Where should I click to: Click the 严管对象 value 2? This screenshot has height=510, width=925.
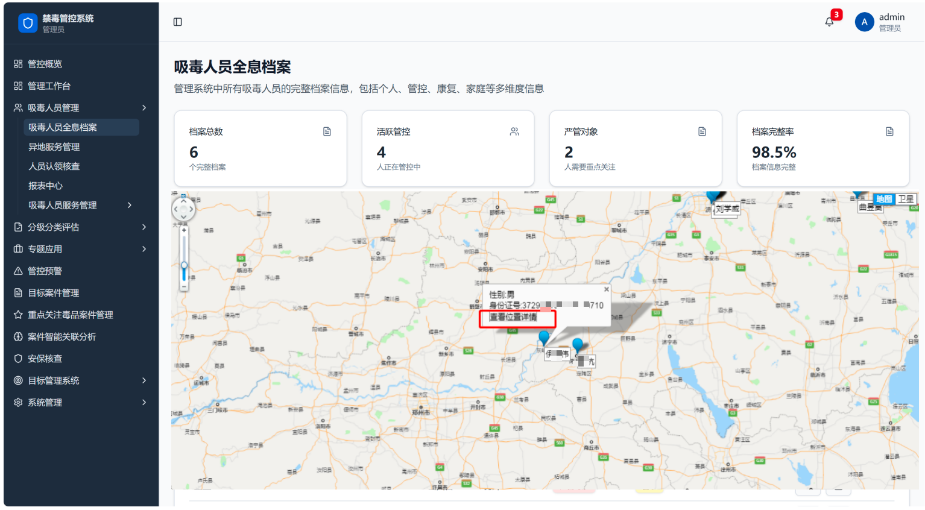click(x=569, y=152)
